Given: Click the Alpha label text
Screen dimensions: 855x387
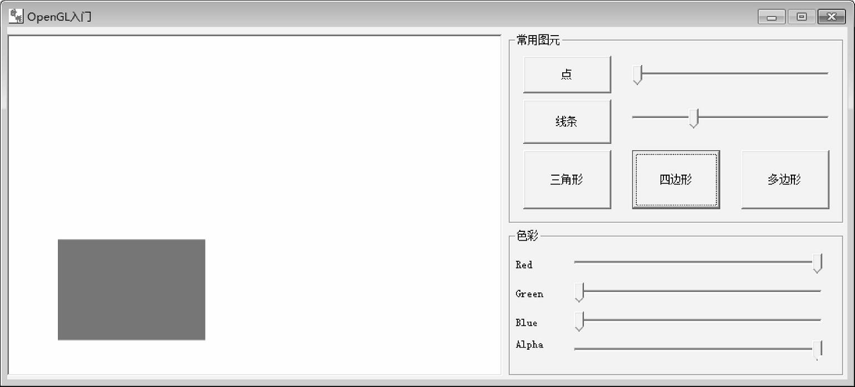Looking at the screenshot, I should pyautogui.click(x=529, y=345).
